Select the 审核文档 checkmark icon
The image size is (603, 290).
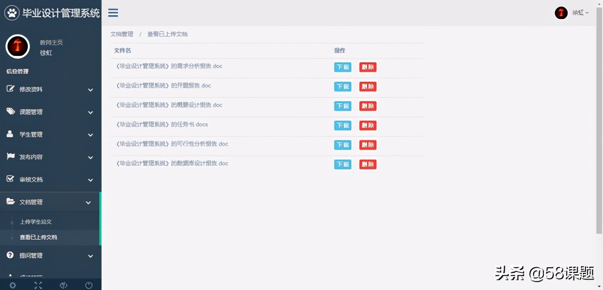pos(11,179)
